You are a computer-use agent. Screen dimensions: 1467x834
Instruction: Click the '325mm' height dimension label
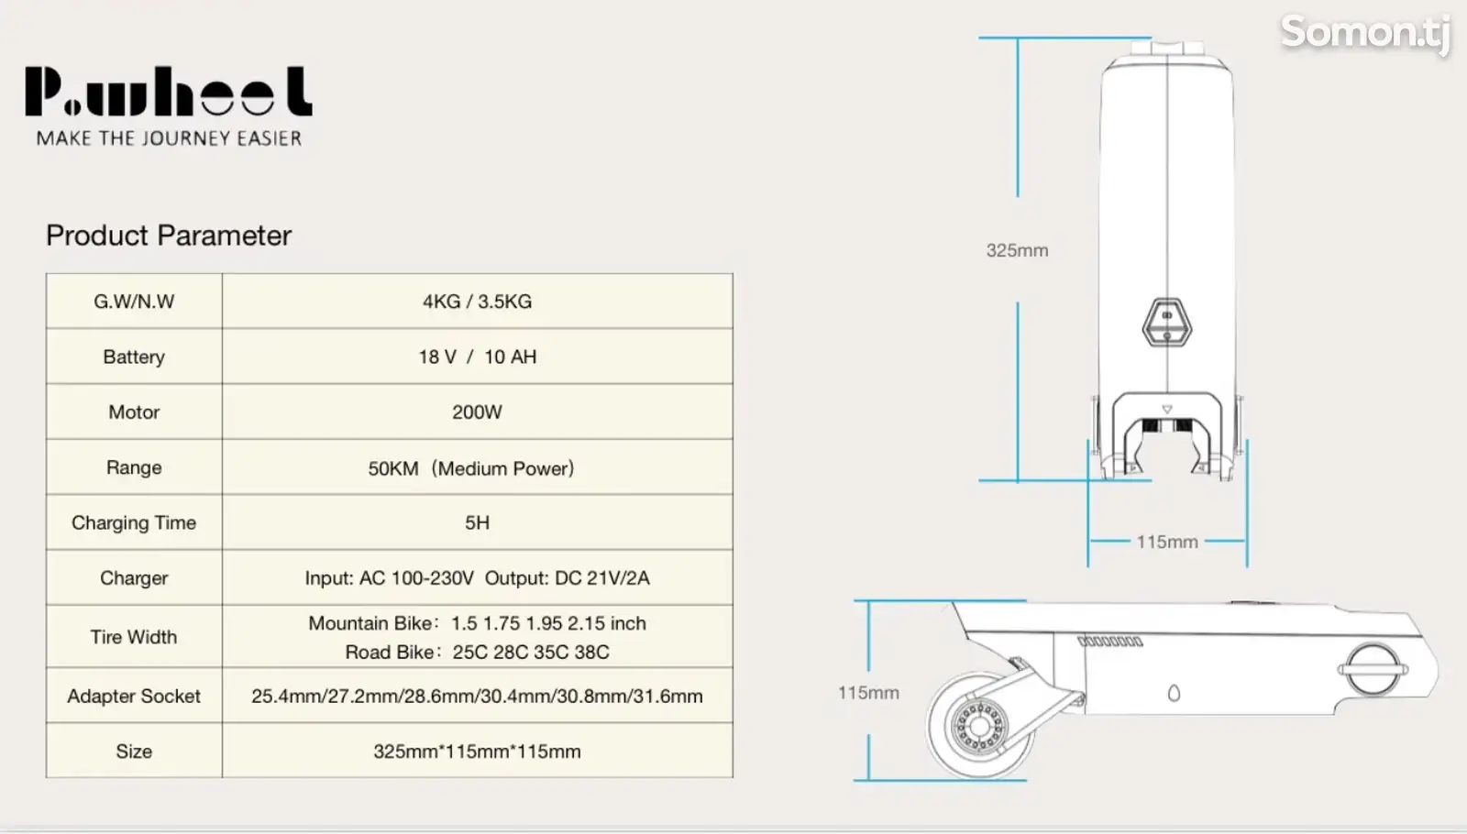coord(1017,250)
